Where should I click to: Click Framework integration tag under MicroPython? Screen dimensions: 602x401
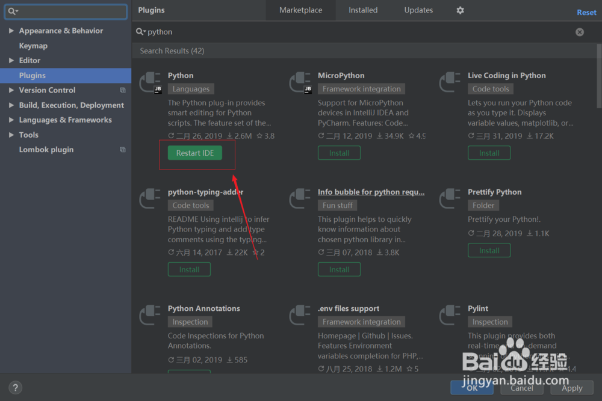tap(361, 89)
